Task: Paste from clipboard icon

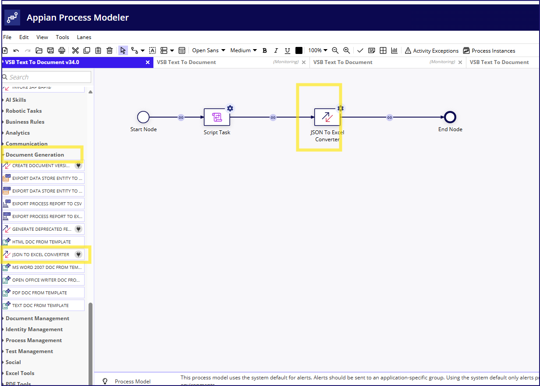Action: [98, 50]
